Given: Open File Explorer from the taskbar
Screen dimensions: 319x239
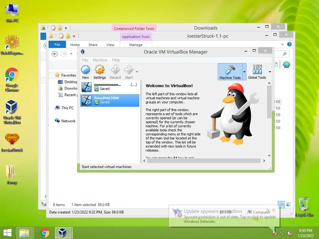Looking at the screenshot, I should click(x=24, y=233).
